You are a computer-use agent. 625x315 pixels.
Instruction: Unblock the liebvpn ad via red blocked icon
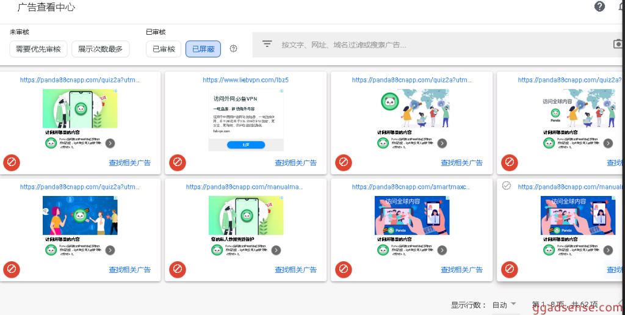(177, 162)
